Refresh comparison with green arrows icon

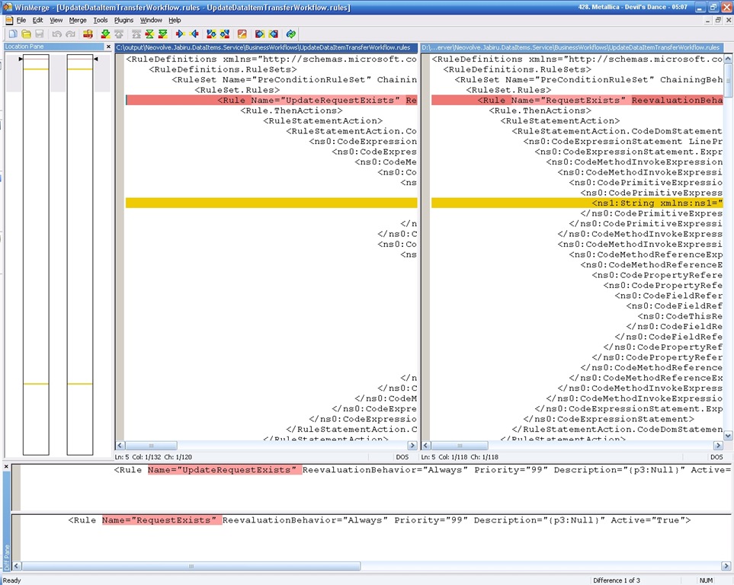(x=290, y=34)
